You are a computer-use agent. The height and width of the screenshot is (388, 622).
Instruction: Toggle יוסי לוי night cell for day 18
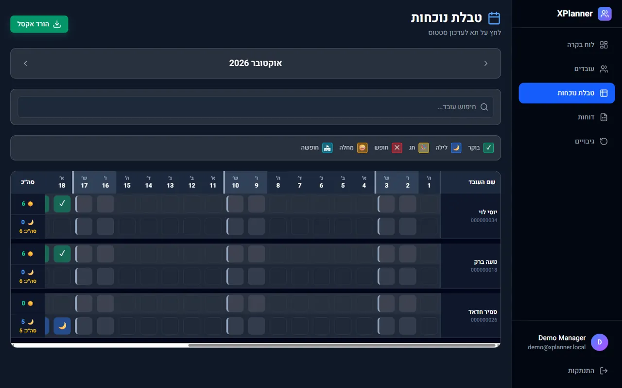[x=62, y=226]
